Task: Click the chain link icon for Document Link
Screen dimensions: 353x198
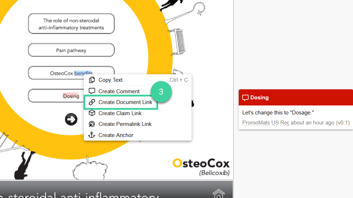Action: click(x=92, y=102)
